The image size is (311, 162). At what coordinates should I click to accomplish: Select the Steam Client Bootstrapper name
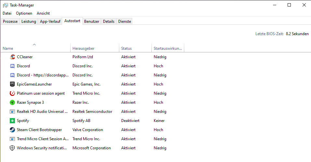39,130
